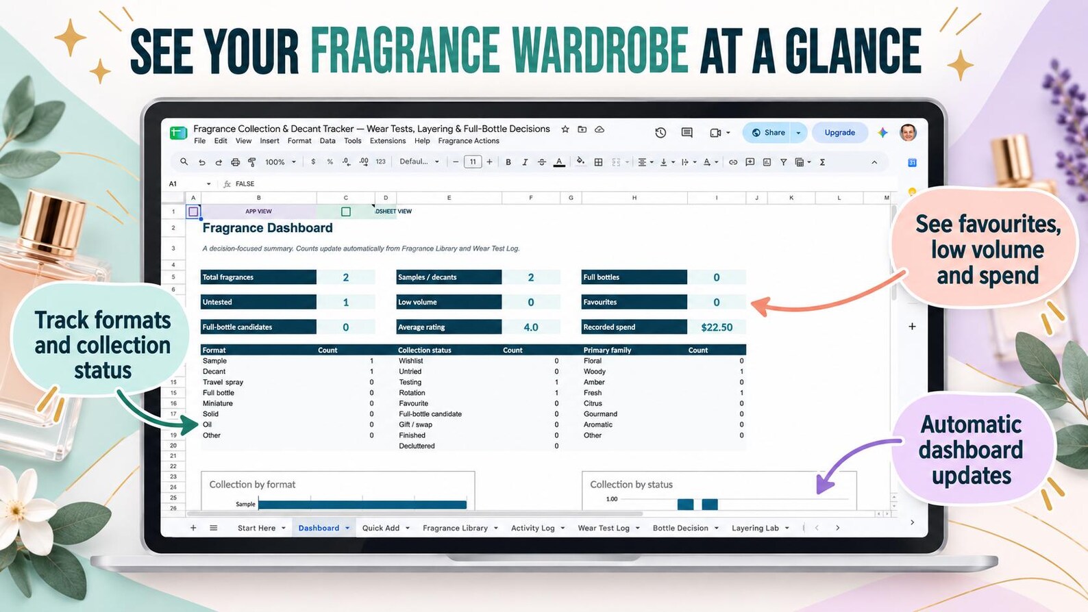Collapse the toolbar with the chevron
Screen dimensions: 1088x612
click(x=874, y=162)
